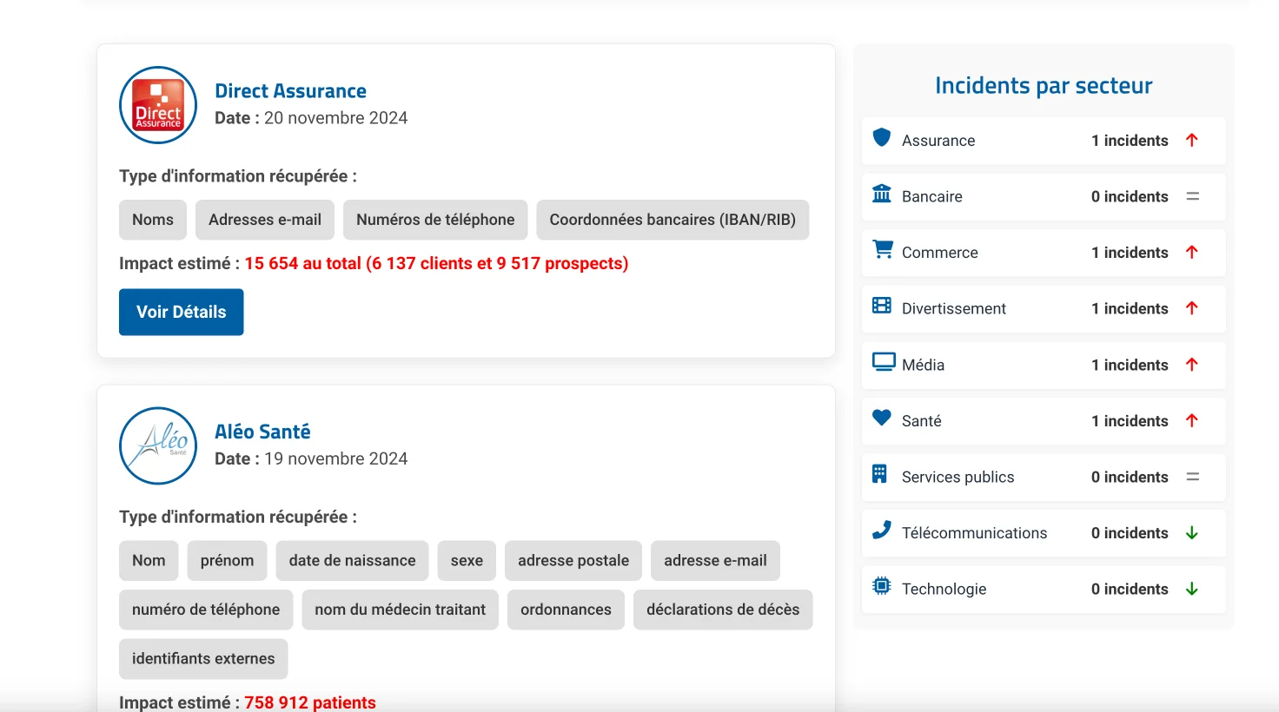Click the Aléo Santé logo

158,445
